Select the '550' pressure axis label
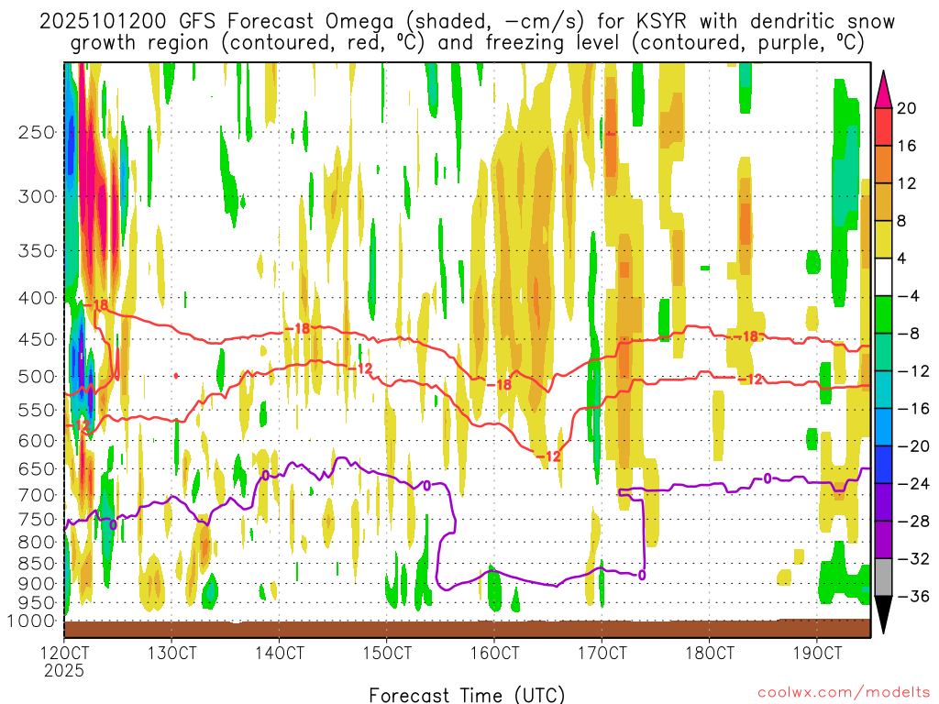Image resolution: width=939 pixels, height=704 pixels. point(37,410)
